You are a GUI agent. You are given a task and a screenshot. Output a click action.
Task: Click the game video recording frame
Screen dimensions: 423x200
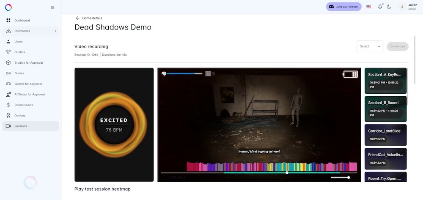tap(259, 124)
